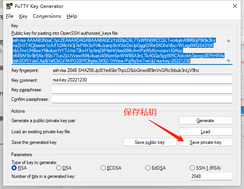
Task: Select RSA key type
Action: point(14,168)
